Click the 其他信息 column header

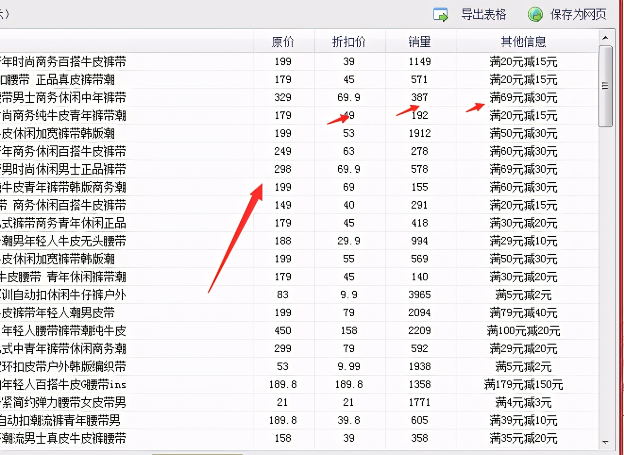(524, 42)
